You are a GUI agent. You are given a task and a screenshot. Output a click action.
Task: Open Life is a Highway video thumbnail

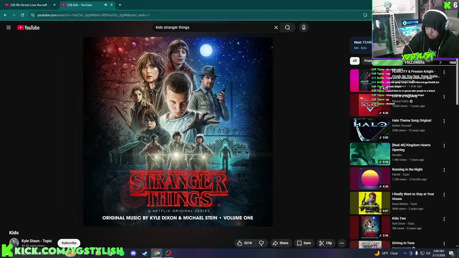370,105
